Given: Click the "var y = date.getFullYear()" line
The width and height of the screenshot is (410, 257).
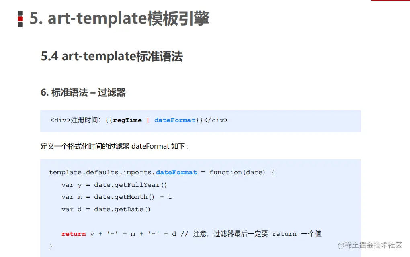Looking at the screenshot, I should (114, 185).
